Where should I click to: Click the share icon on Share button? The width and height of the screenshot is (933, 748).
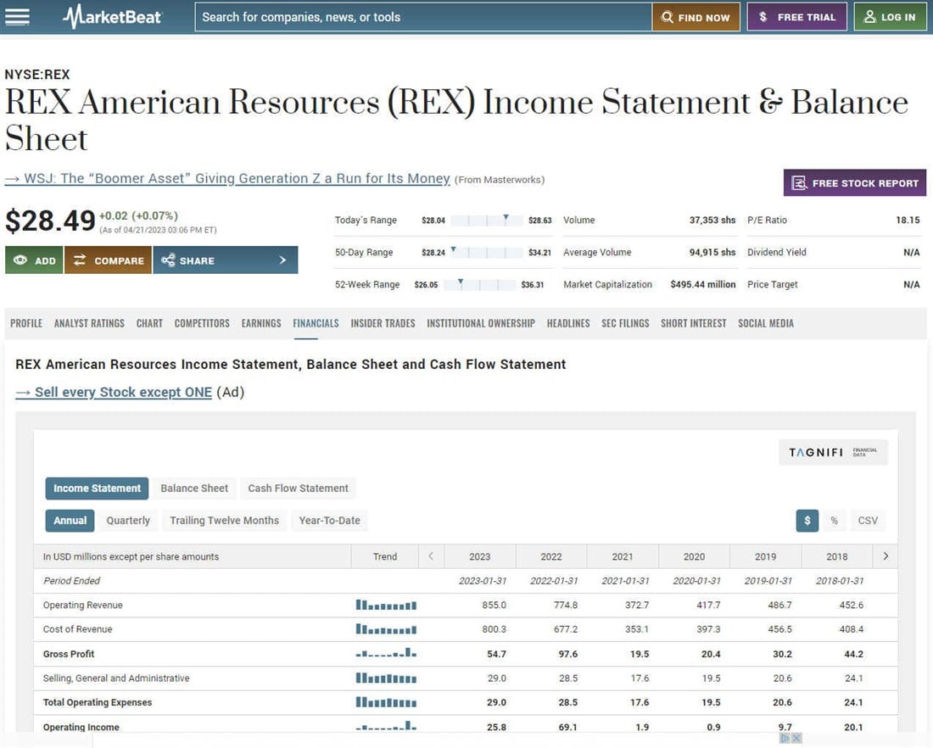(x=169, y=260)
